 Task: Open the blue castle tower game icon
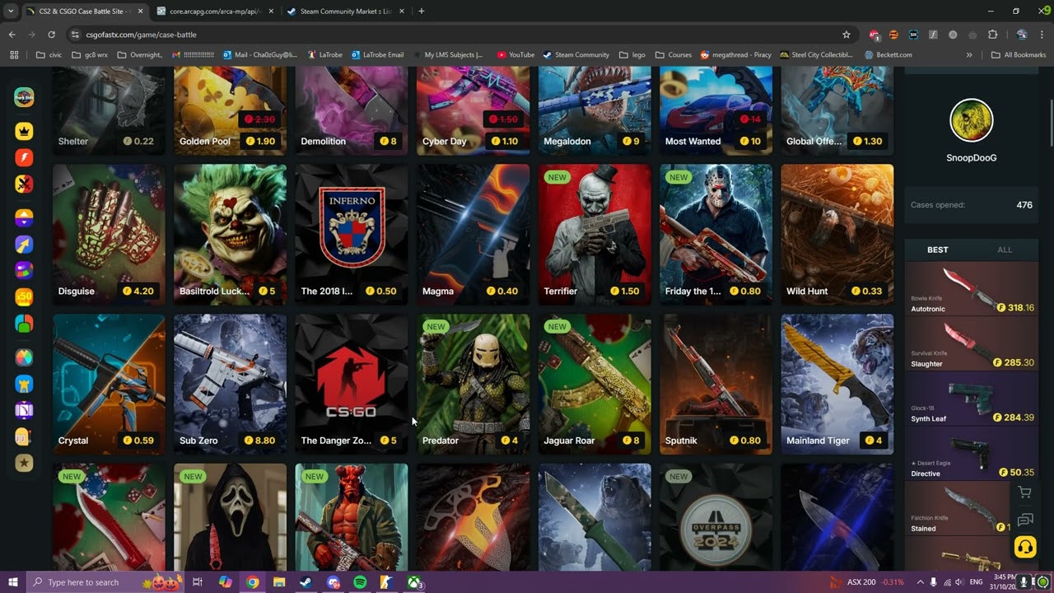(x=24, y=384)
